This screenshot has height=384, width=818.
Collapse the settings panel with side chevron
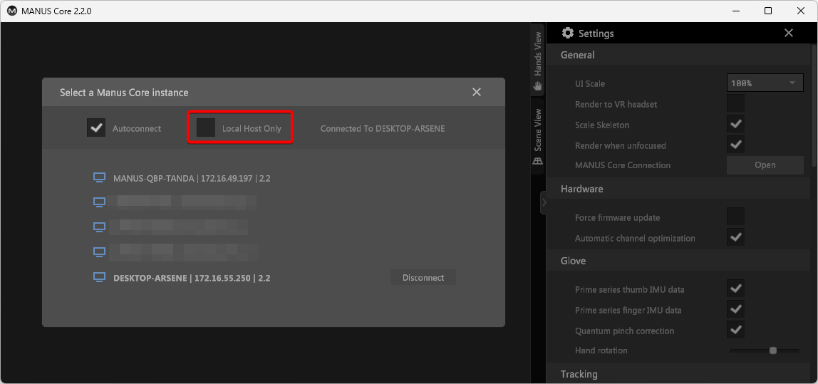pos(544,203)
